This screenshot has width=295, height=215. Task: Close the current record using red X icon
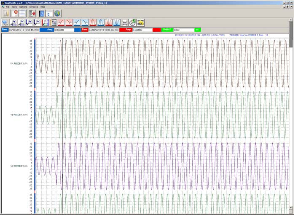(14, 13)
